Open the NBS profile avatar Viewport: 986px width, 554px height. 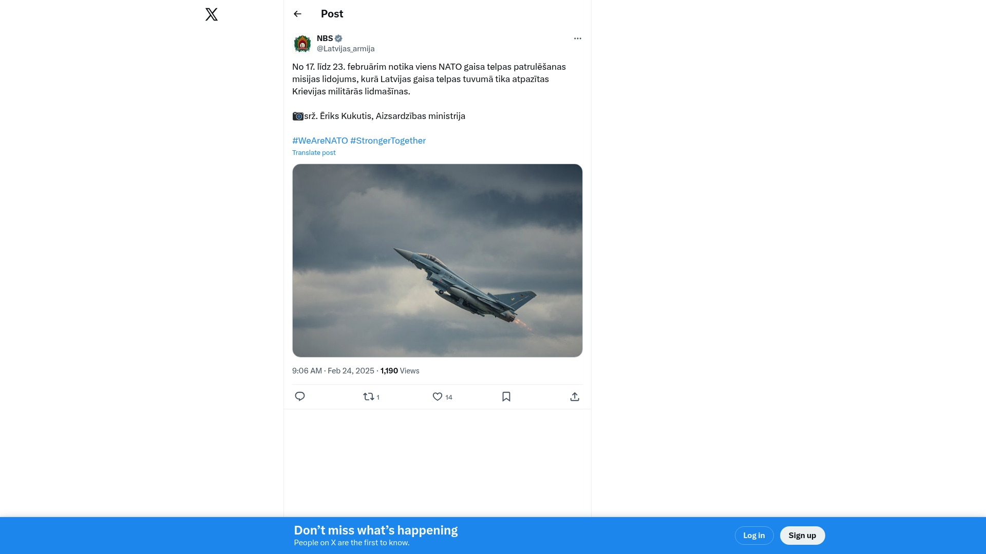click(302, 44)
